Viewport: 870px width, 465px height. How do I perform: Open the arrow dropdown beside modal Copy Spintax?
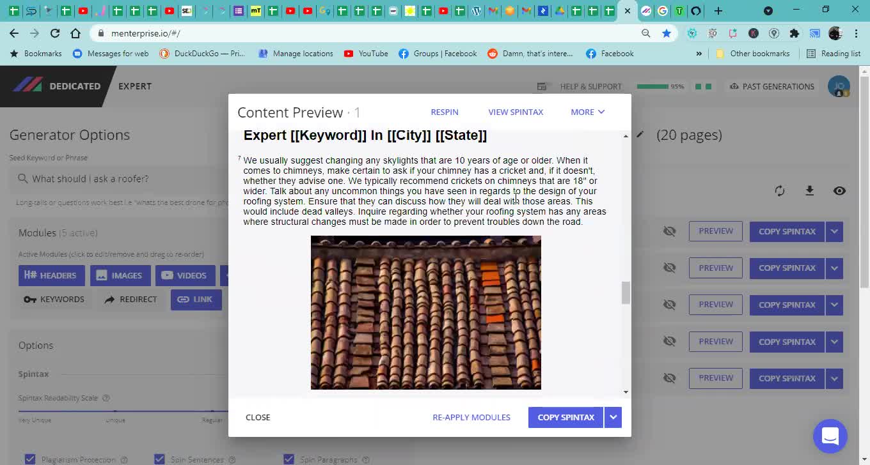click(613, 417)
